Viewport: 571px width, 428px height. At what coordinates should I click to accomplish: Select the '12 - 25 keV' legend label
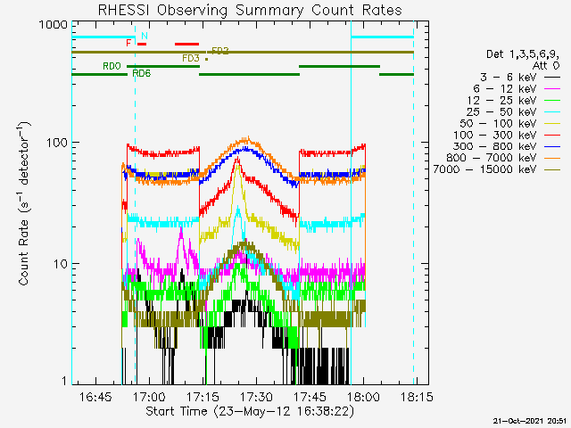tap(501, 100)
